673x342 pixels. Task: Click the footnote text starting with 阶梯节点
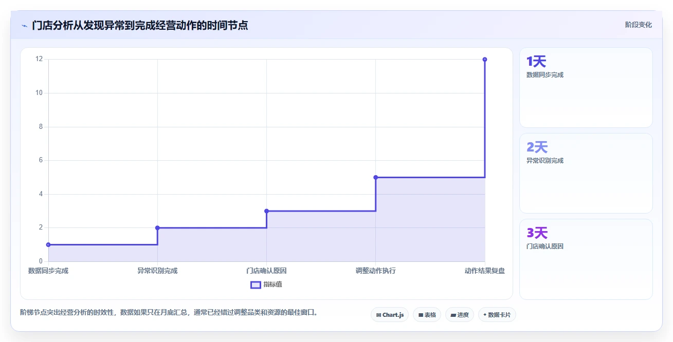[169, 312]
